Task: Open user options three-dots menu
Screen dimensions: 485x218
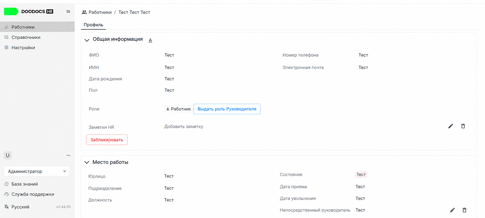Action: click(x=68, y=155)
